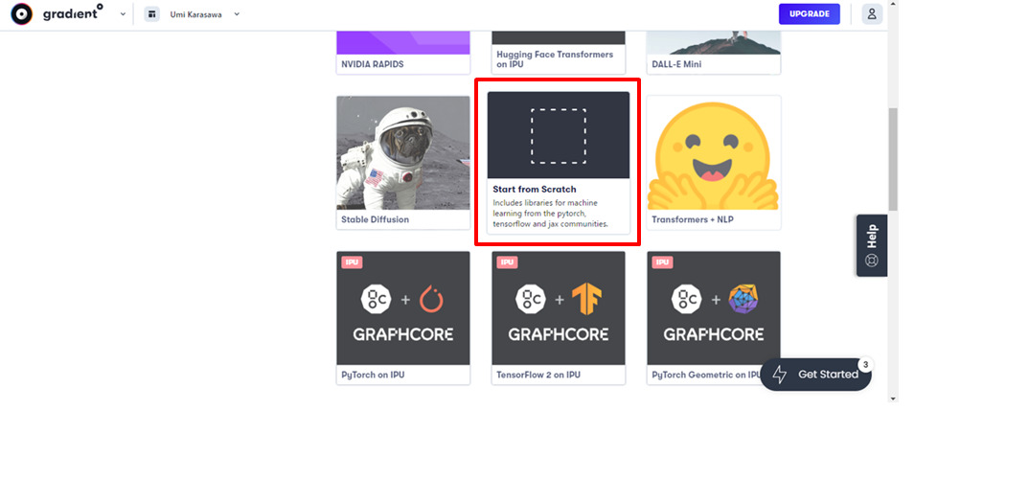
Task: Open the Get Started button
Action: [815, 375]
